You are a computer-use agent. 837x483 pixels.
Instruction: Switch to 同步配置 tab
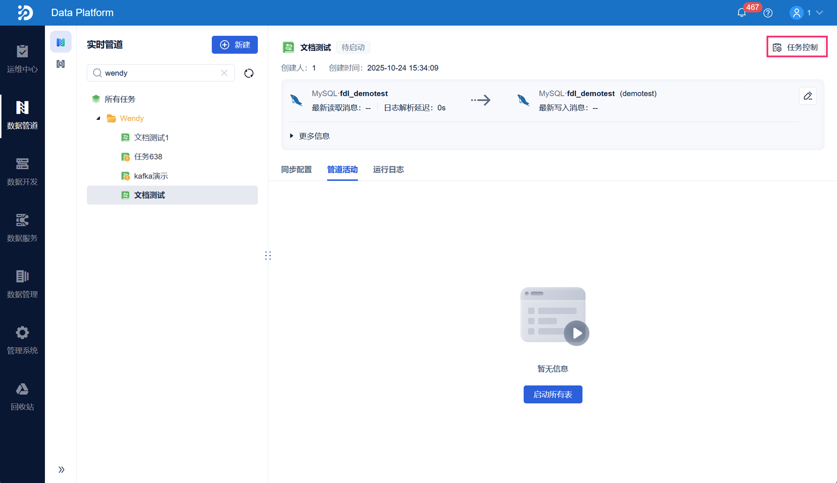coord(296,169)
